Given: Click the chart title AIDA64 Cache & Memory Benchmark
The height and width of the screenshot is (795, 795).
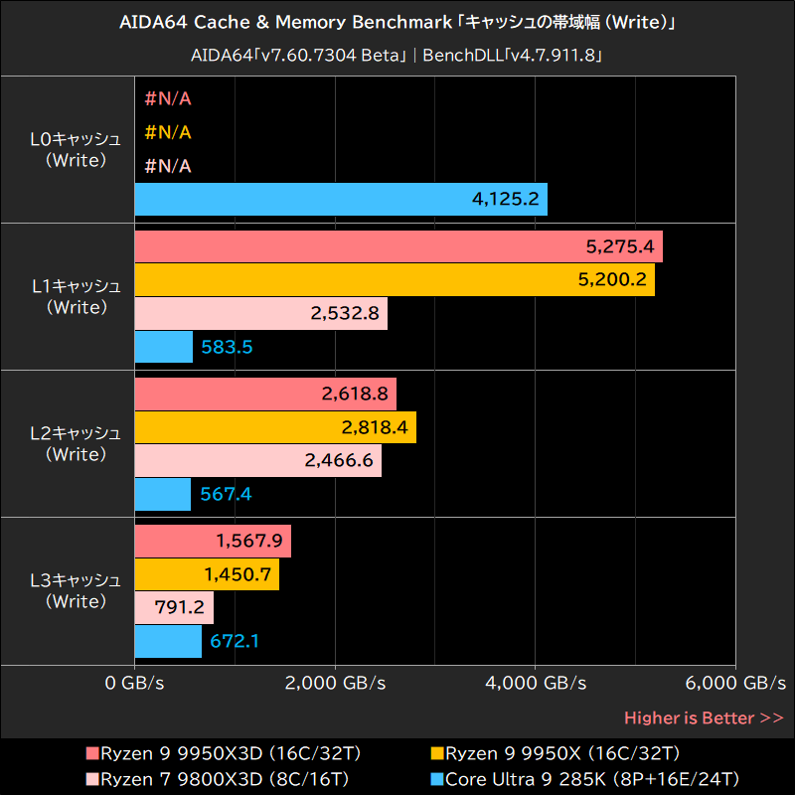Looking at the screenshot, I should [397, 21].
